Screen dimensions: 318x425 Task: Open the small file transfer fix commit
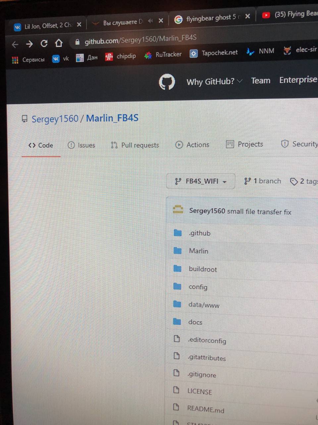tap(259, 212)
